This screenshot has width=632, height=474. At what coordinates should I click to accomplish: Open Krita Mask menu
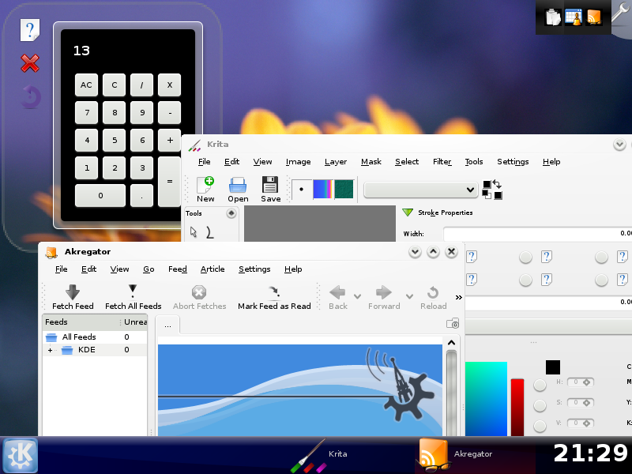coord(371,162)
